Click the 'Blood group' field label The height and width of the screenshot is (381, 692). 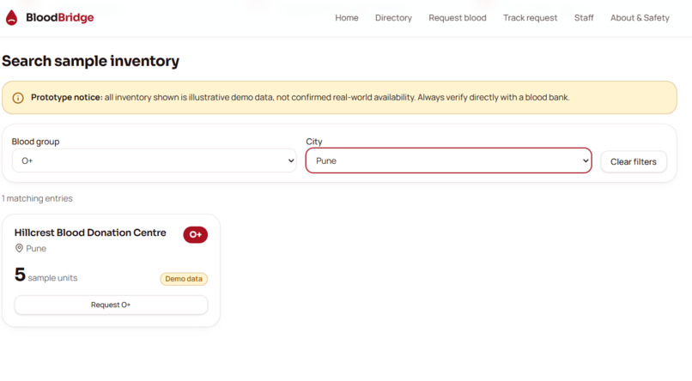click(35, 142)
